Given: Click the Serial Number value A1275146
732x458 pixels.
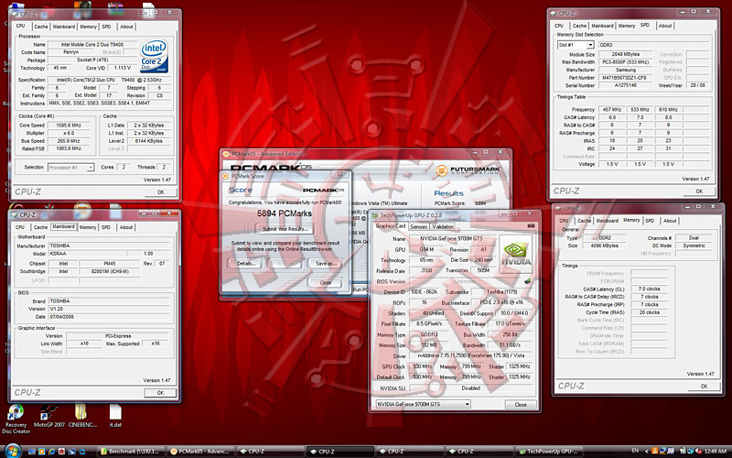Looking at the screenshot, I should pyautogui.click(x=626, y=86).
